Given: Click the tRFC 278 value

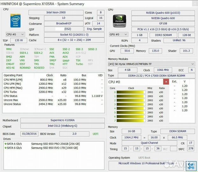Looking at the screenshot, I should pos(191,148).
